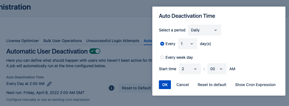Select the 'Every week day' radio option
The image size is (289, 106).
tap(162, 57)
